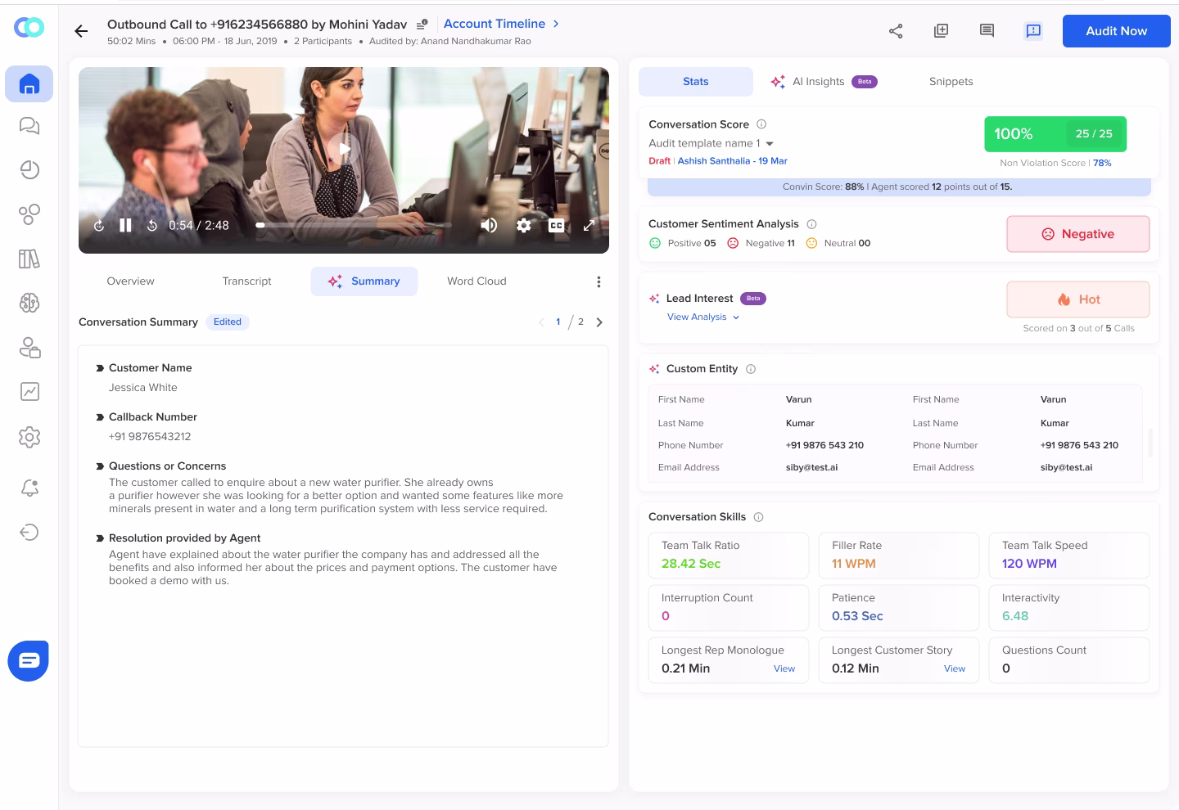
Task: Open comments using the speech-bubble icon
Action: pos(987,30)
